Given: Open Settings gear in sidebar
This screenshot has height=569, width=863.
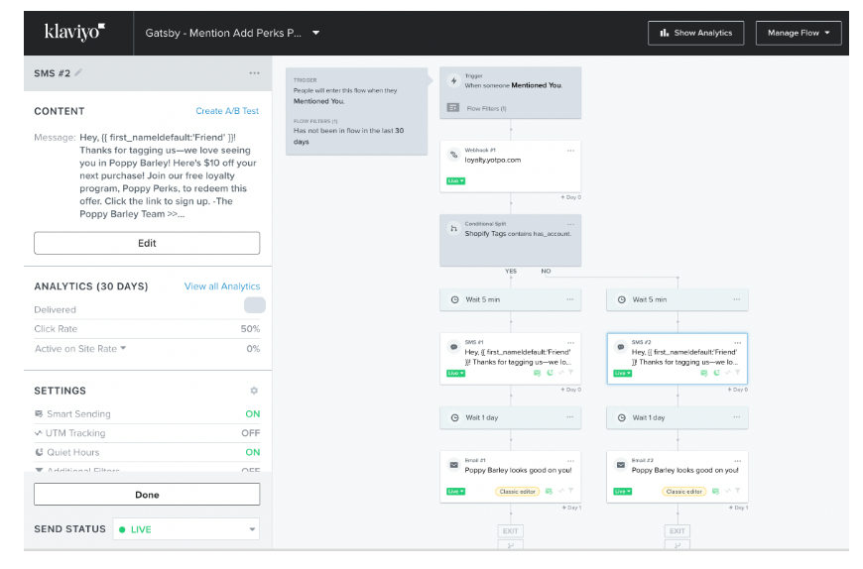Looking at the screenshot, I should pos(254,391).
